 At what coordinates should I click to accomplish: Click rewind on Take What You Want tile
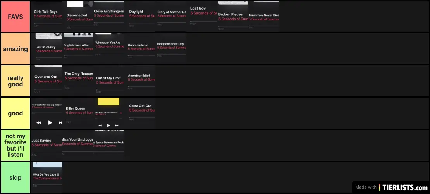pyautogui.click(x=100, y=125)
